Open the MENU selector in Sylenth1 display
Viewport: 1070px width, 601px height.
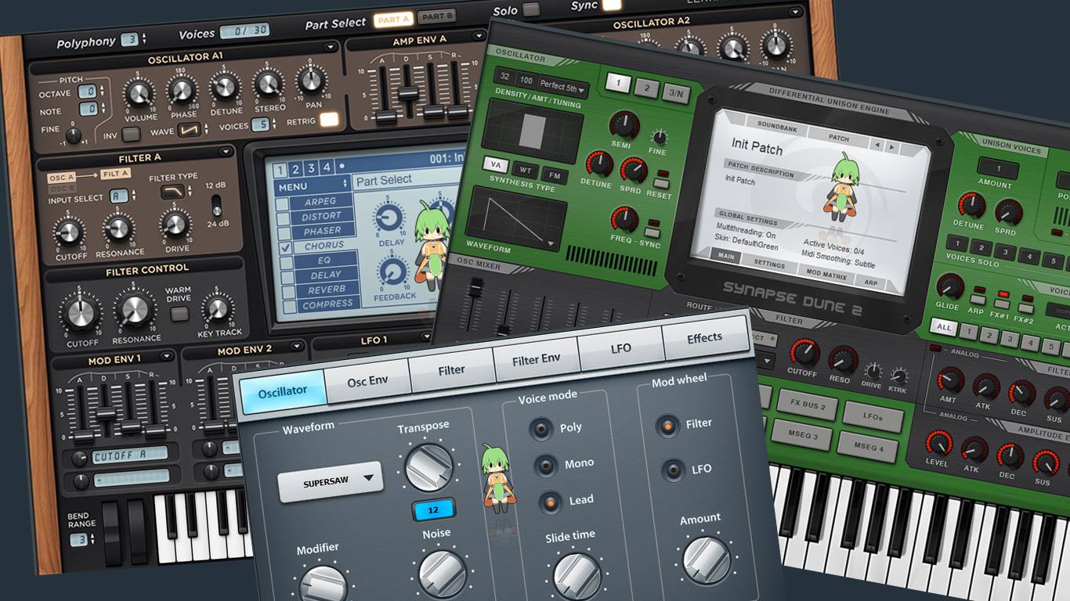point(312,186)
